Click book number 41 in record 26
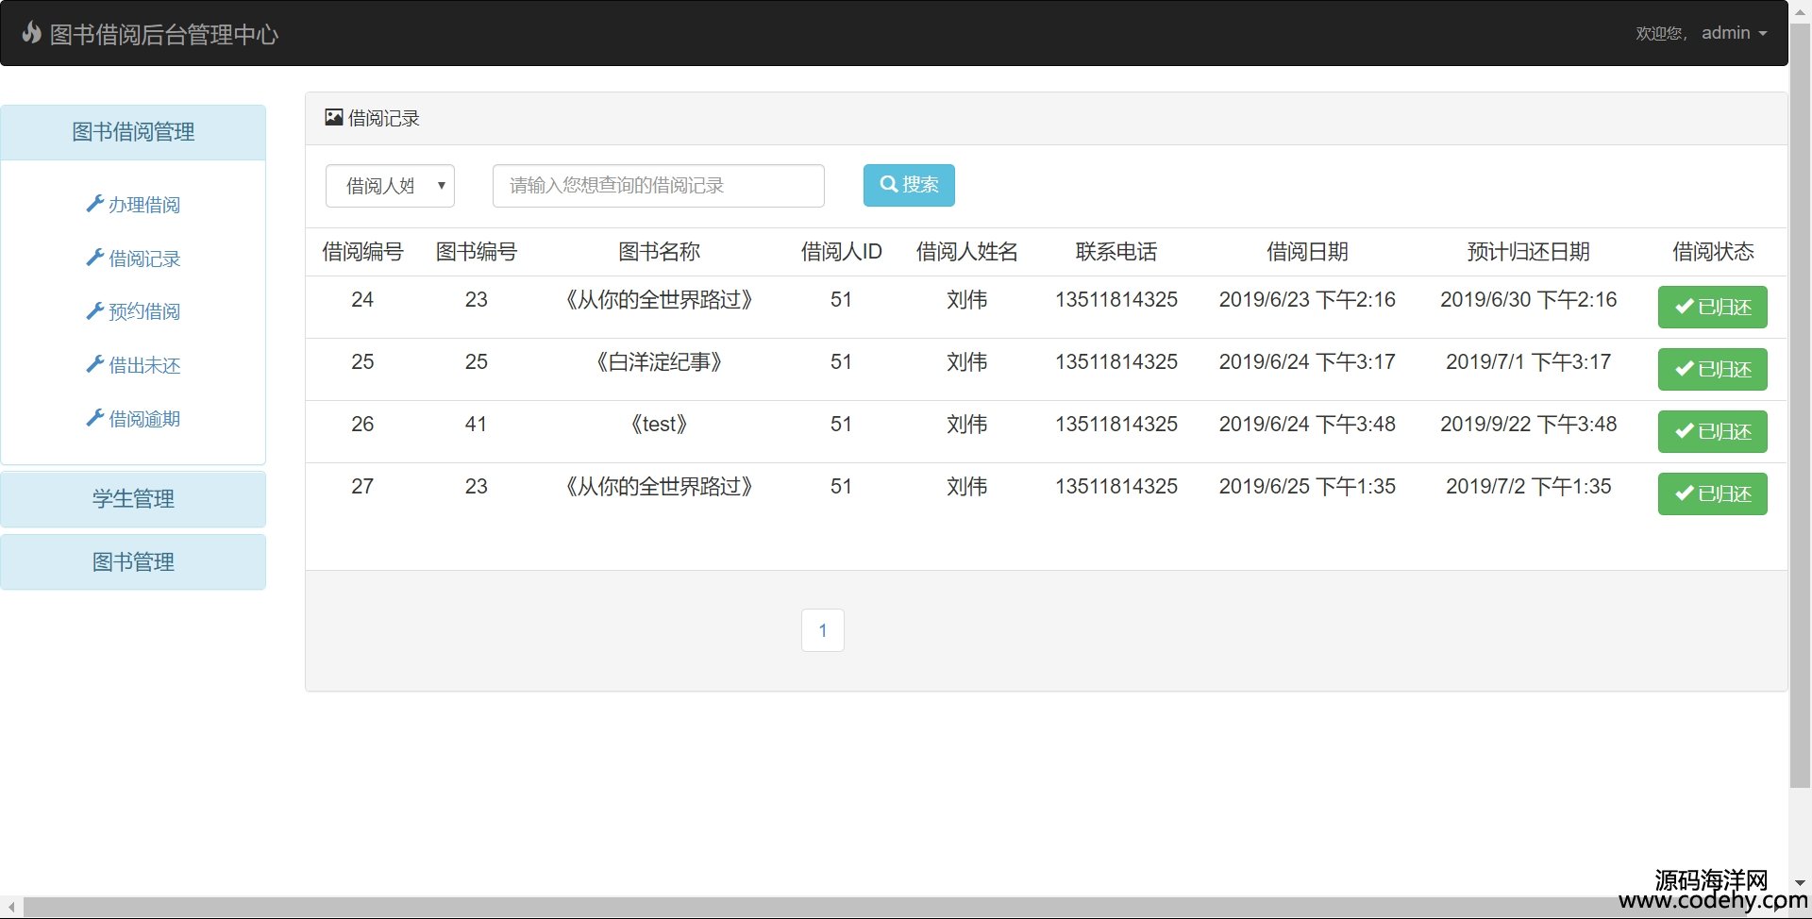The width and height of the screenshot is (1812, 919). [477, 425]
